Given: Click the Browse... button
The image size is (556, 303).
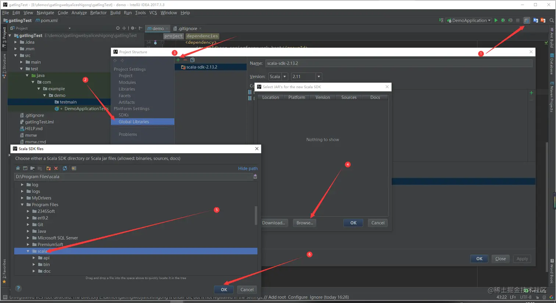Looking at the screenshot, I should click(304, 223).
